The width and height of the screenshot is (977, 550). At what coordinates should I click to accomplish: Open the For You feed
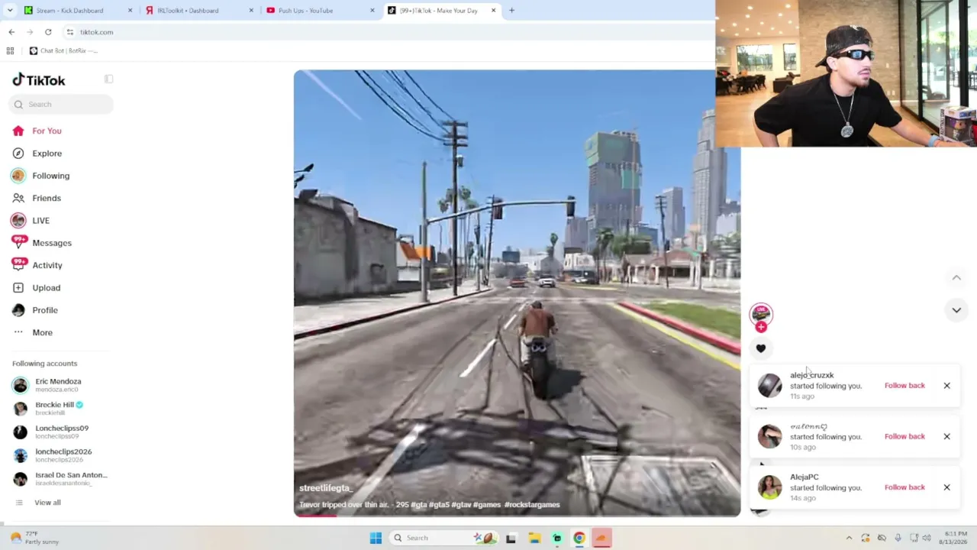[x=47, y=131]
